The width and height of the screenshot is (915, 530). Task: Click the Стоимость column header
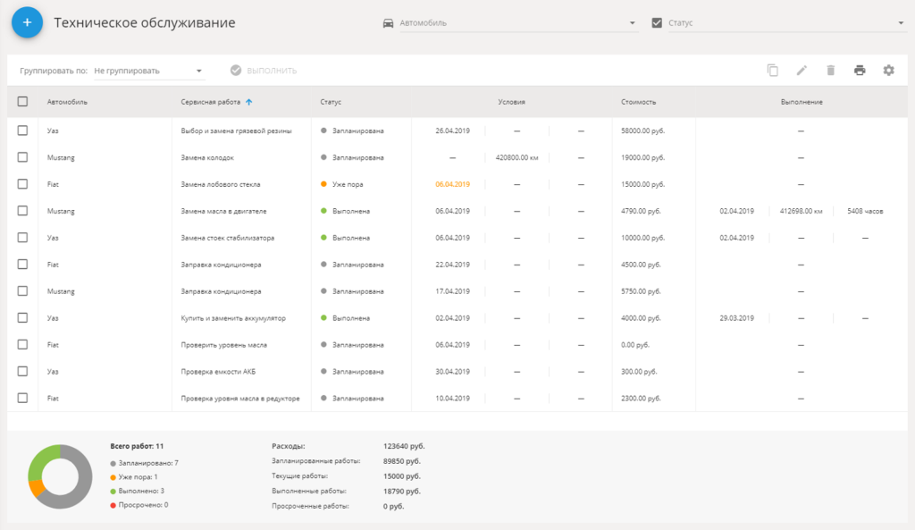click(x=639, y=102)
